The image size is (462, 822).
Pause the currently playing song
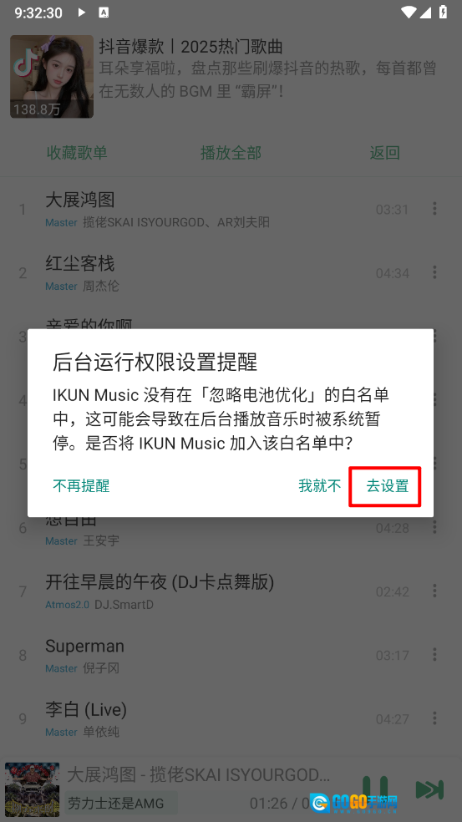375,789
